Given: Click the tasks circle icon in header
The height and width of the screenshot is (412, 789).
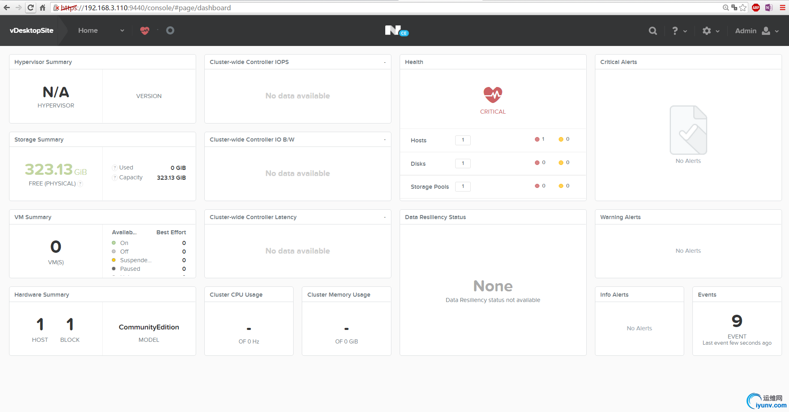Looking at the screenshot, I should 170,30.
